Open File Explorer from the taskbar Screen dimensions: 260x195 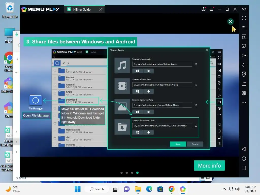138,189
